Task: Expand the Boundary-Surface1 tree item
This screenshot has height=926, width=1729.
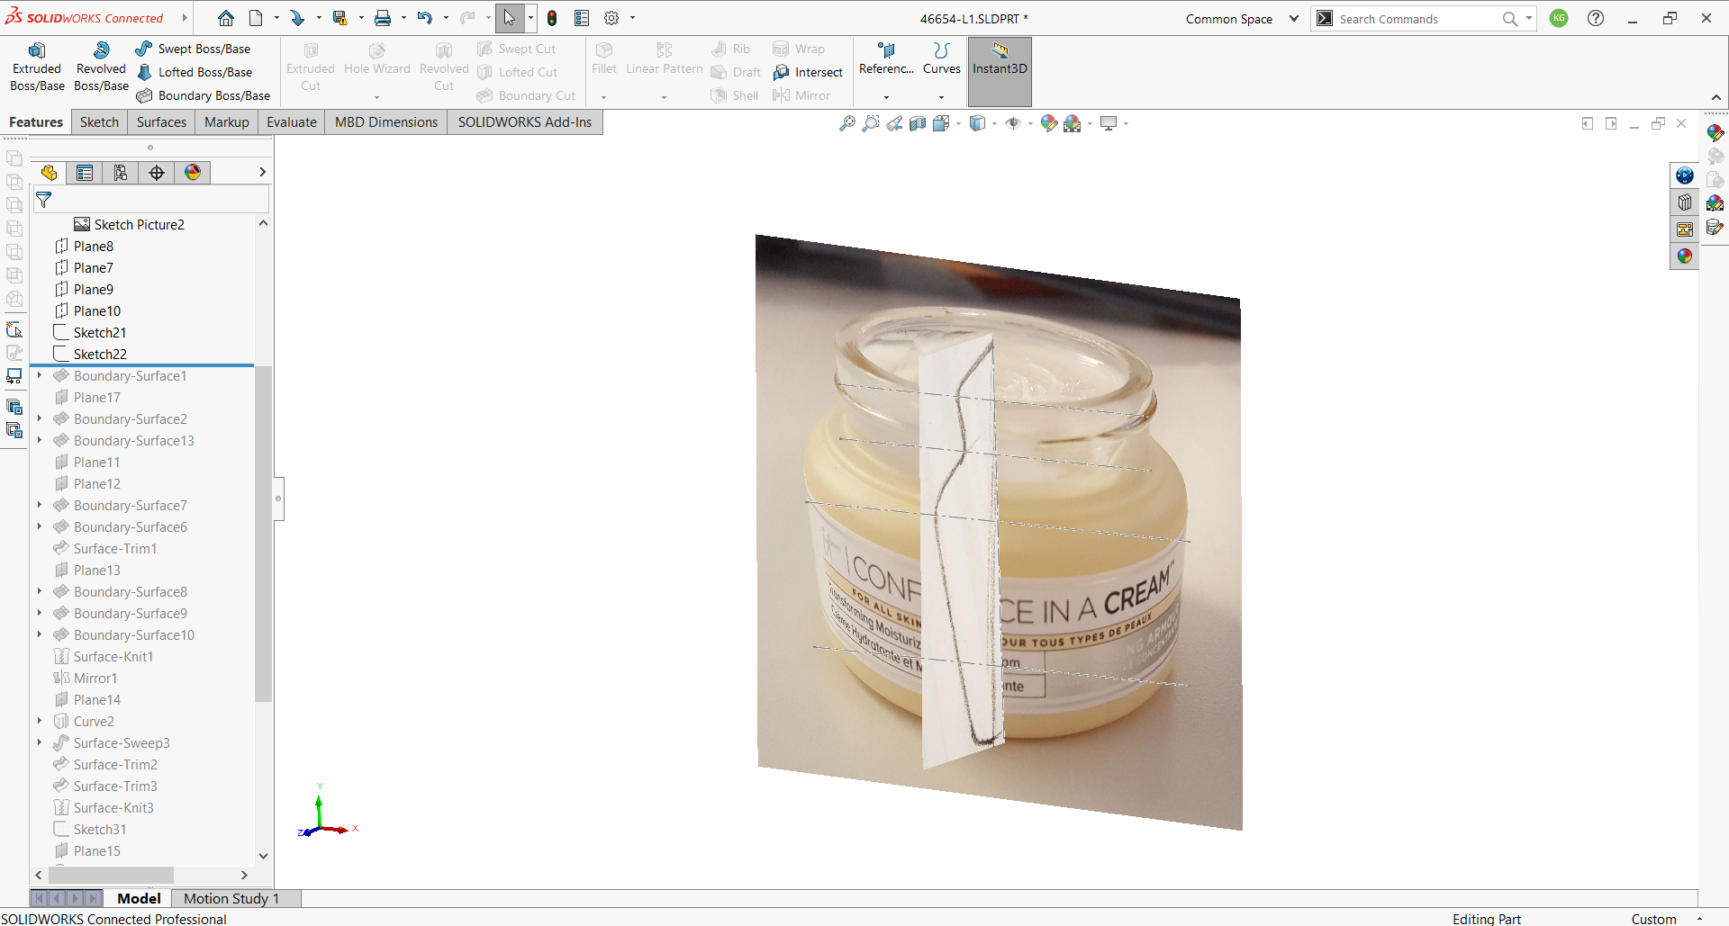Action: tap(38, 375)
